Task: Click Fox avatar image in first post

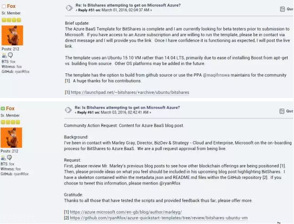Action: pyautogui.click(x=12, y=35)
